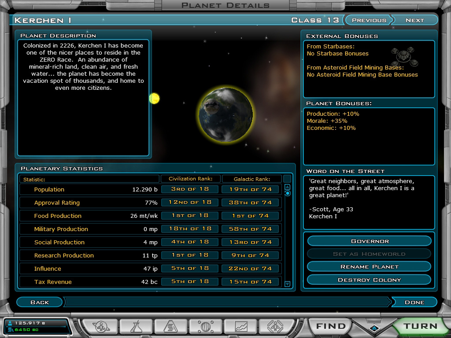The image size is (451, 338).
Task: End turn with the TURN button
Action: pos(420,326)
